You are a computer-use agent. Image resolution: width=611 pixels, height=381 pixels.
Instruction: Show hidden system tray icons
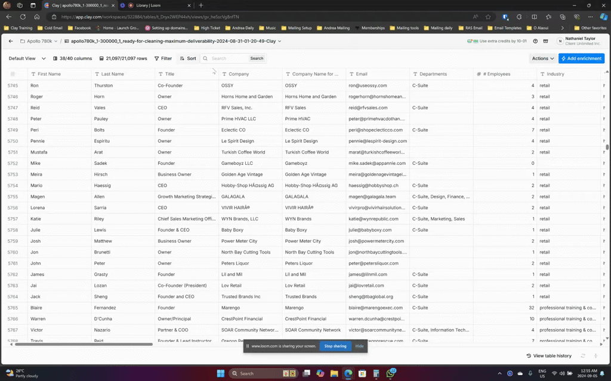point(499,373)
